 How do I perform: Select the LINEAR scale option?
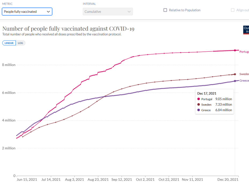click(9, 43)
